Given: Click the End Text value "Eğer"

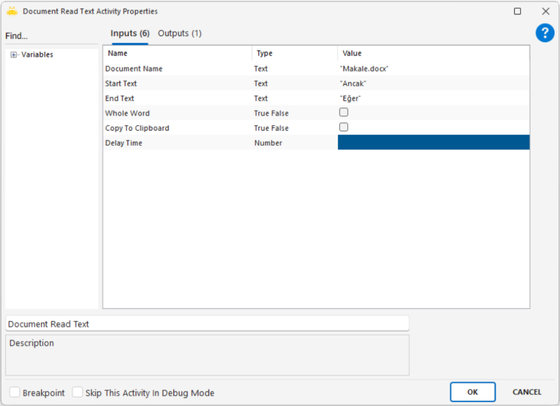Looking at the screenshot, I should pyautogui.click(x=351, y=98).
